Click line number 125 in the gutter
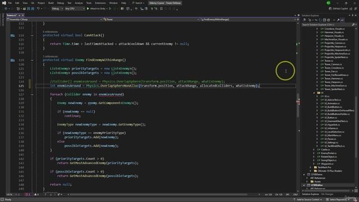359x202 pixels. click(x=21, y=86)
